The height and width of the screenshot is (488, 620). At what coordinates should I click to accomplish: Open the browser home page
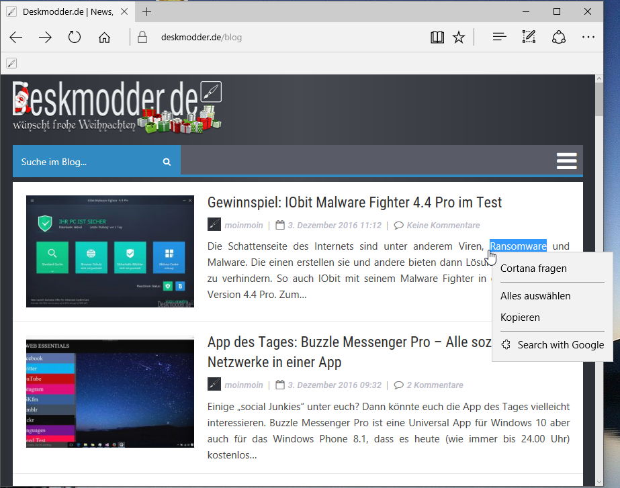pos(104,38)
